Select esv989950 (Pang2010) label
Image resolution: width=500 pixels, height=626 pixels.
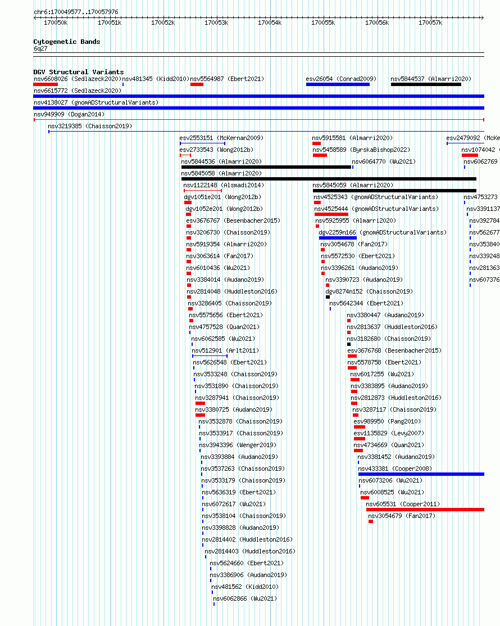387,422
